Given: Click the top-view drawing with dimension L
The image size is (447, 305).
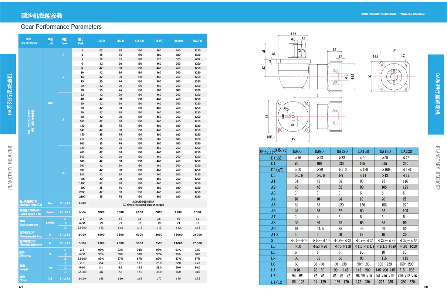Looking at the screenshot, I should click(x=303, y=117).
